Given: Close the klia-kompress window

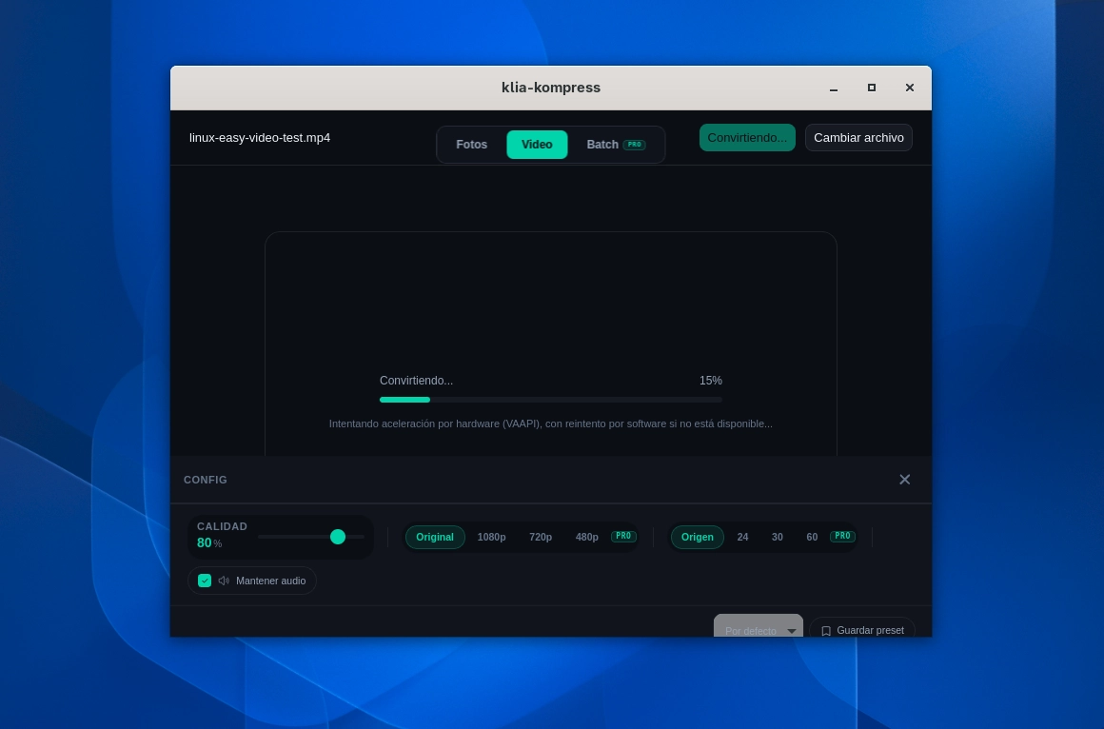Looking at the screenshot, I should pos(910,88).
